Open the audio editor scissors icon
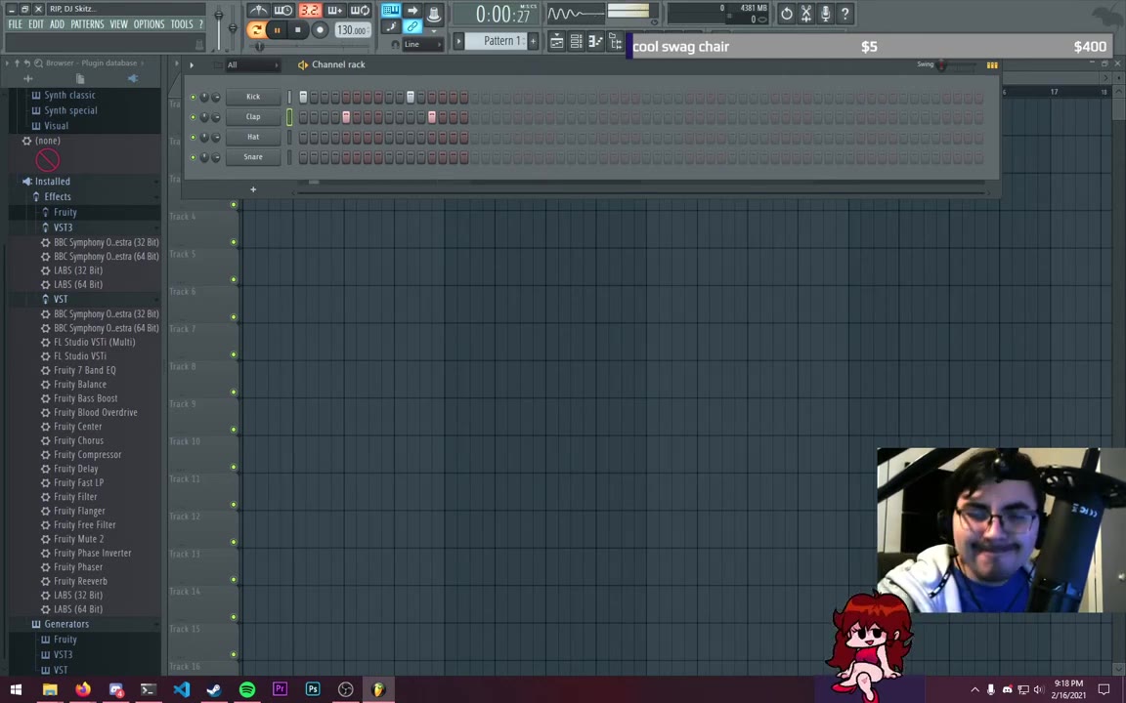Viewport: 1126px width, 703px height. pyautogui.click(x=805, y=14)
